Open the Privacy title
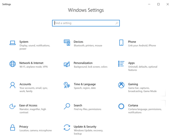 (24, 127)
